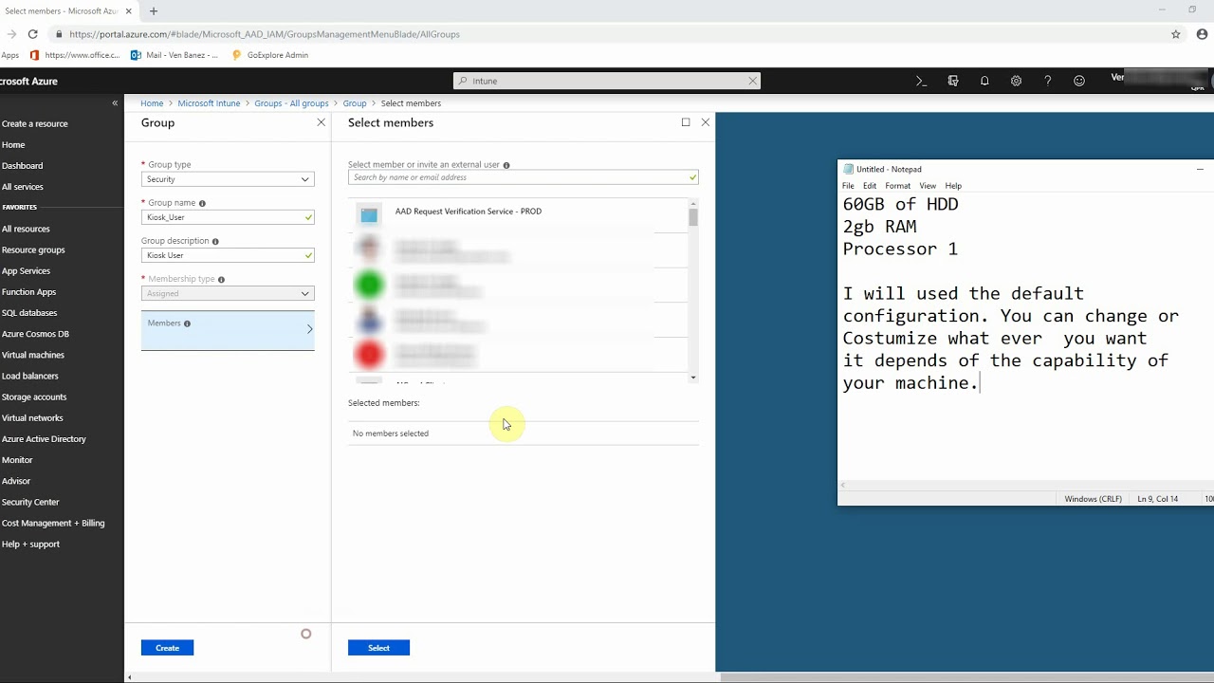Show info for Select member label

point(506,165)
